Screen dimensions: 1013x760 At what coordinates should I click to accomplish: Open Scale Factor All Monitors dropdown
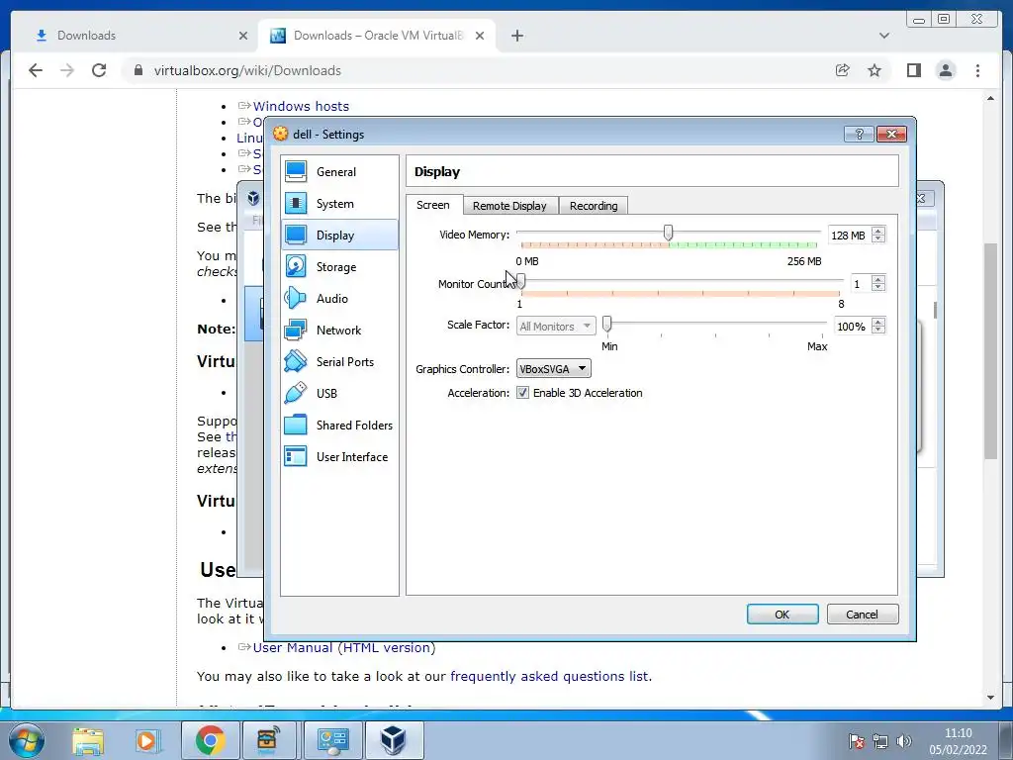[556, 327]
